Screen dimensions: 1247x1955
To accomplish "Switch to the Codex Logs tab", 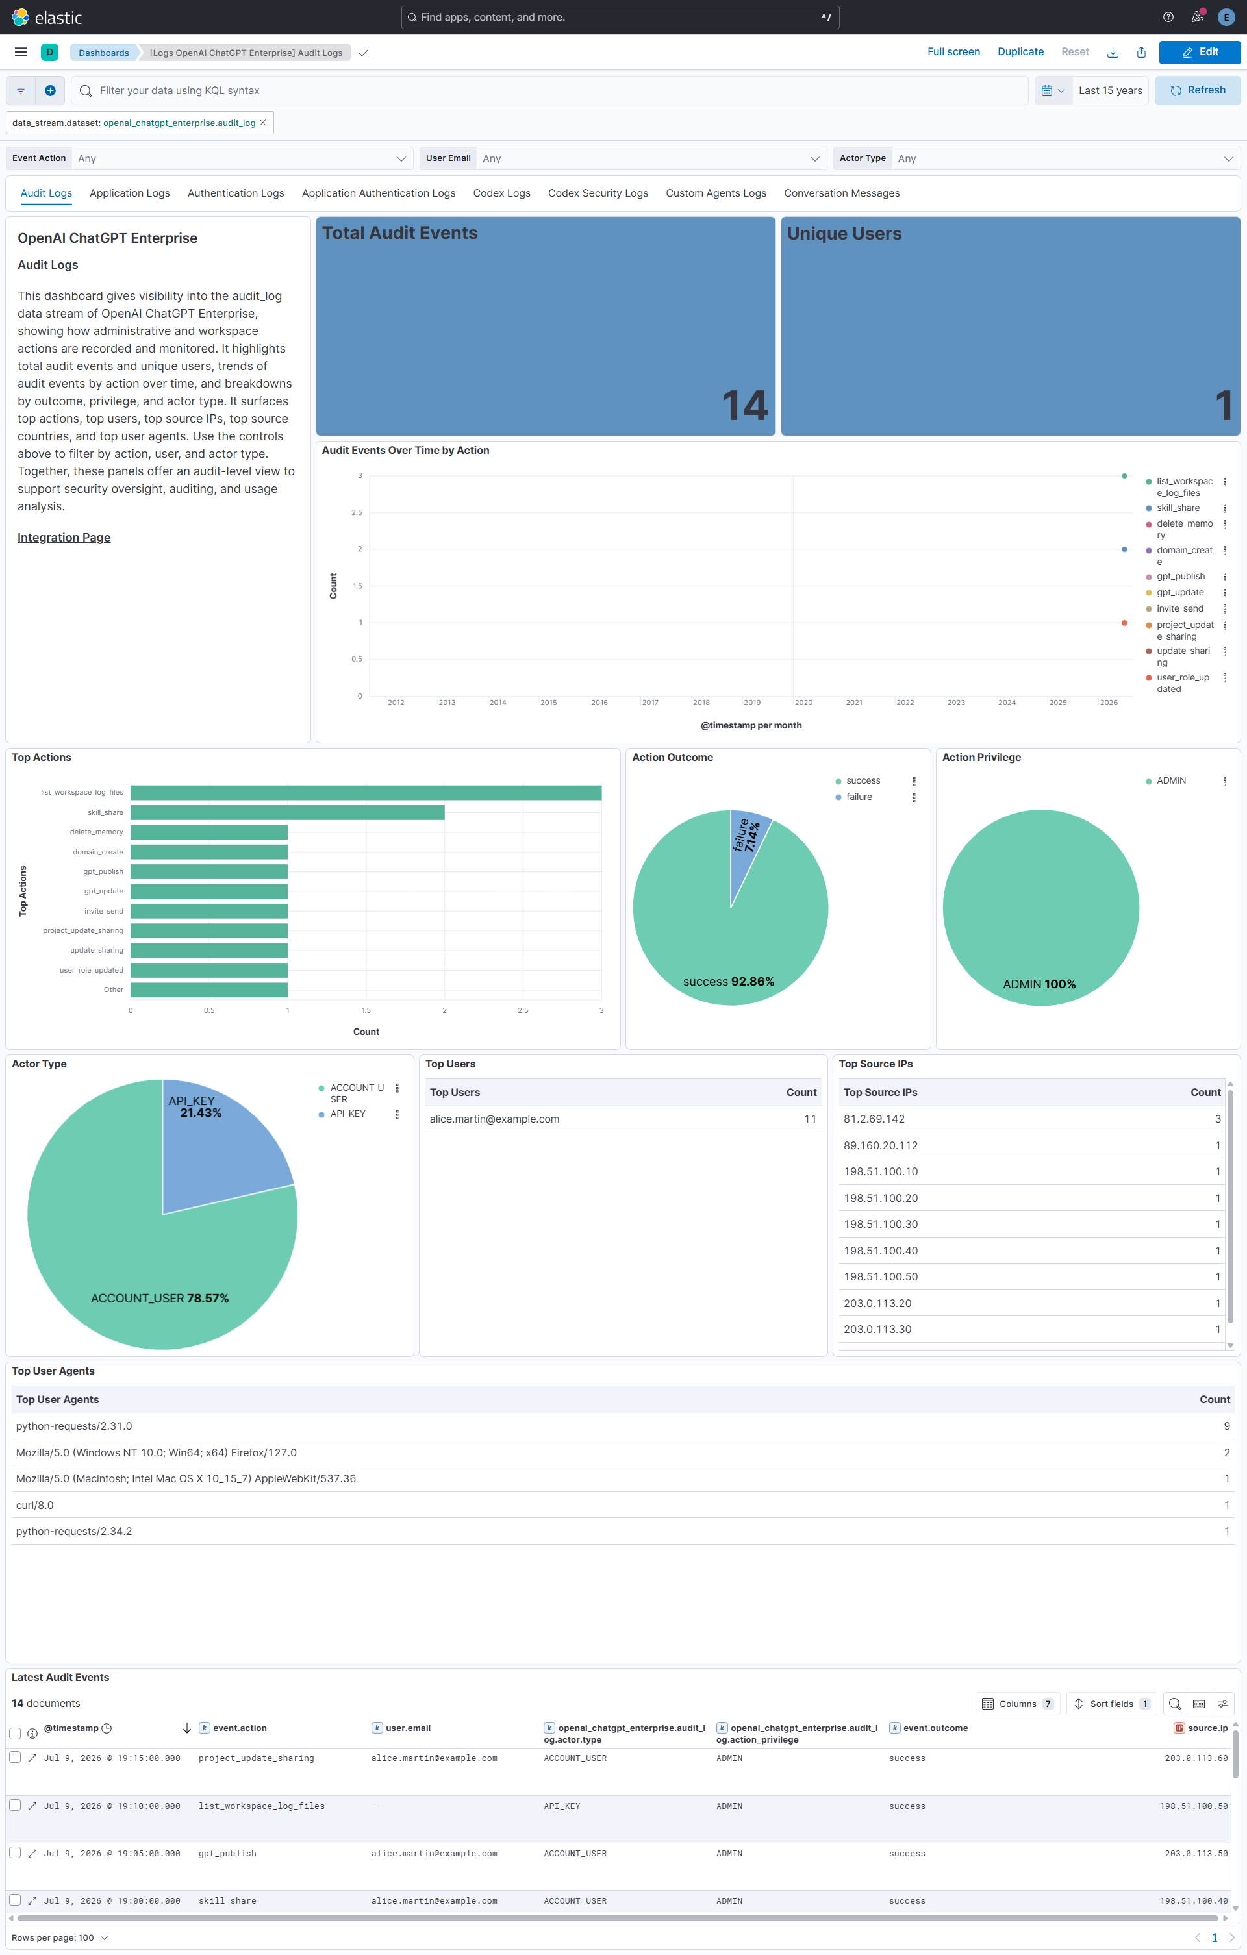I will click(501, 193).
